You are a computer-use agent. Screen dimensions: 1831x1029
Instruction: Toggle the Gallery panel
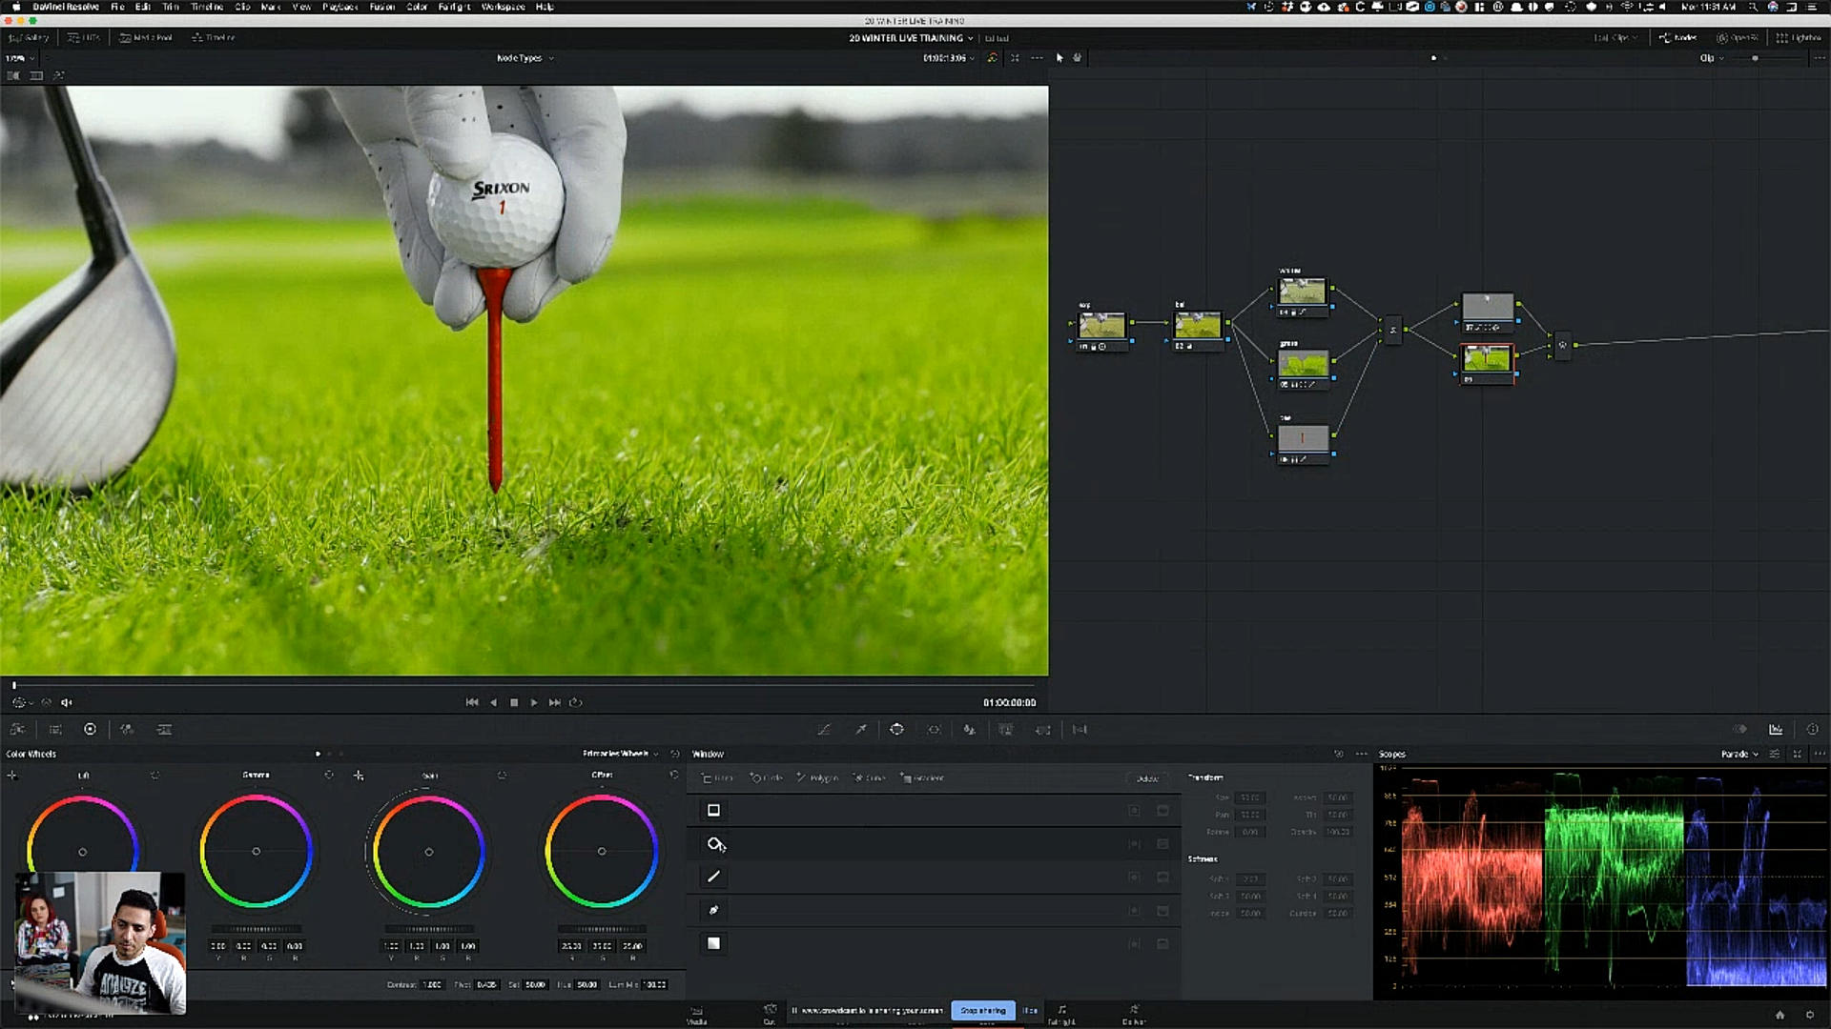click(29, 38)
